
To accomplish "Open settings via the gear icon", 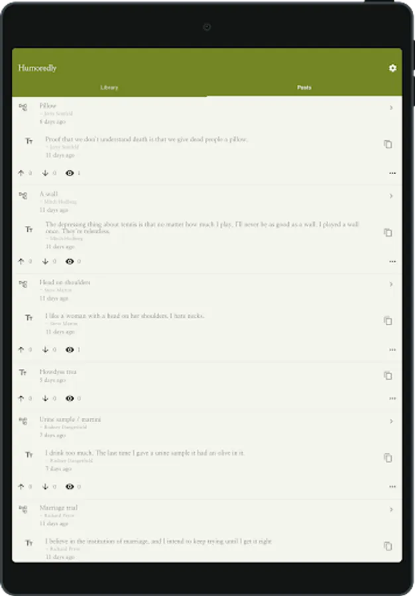I will pos(392,68).
